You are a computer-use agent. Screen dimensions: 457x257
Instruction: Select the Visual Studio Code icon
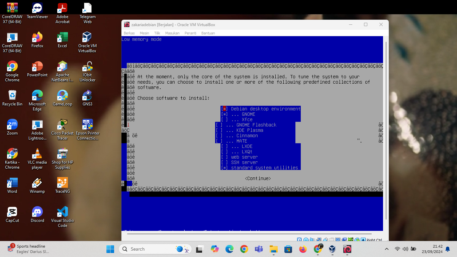pyautogui.click(x=63, y=217)
